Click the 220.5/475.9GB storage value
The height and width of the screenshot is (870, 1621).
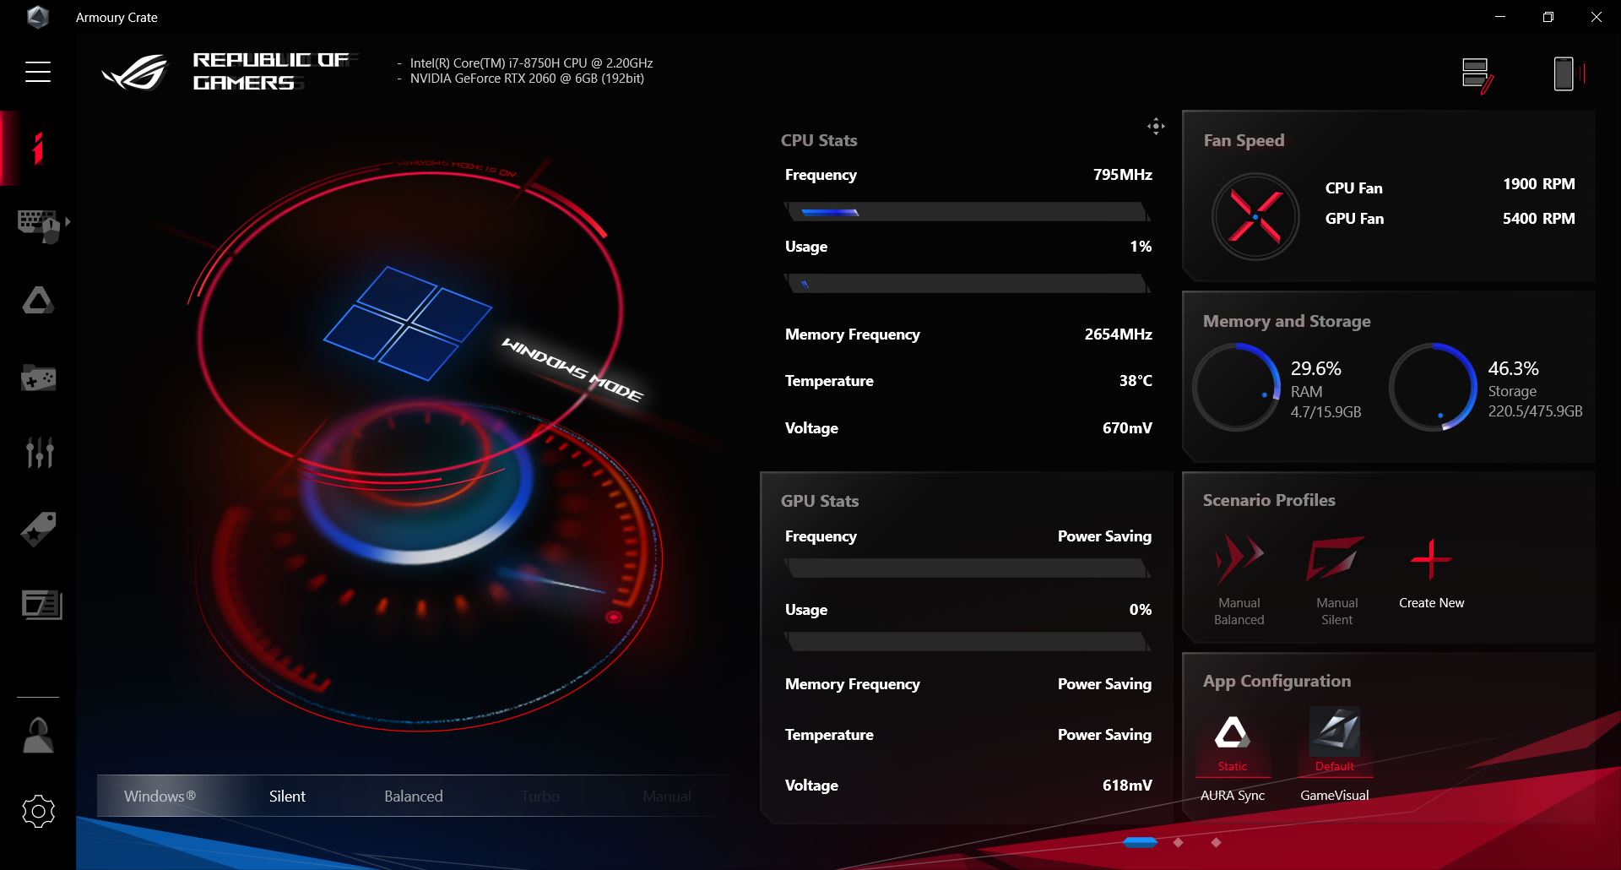click(1535, 411)
